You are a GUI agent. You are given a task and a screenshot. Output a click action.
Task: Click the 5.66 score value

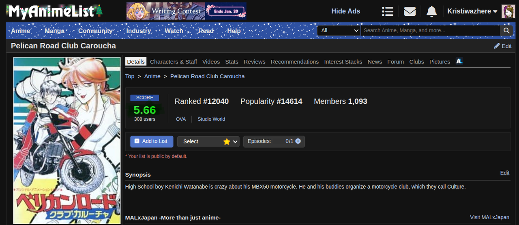(145, 110)
